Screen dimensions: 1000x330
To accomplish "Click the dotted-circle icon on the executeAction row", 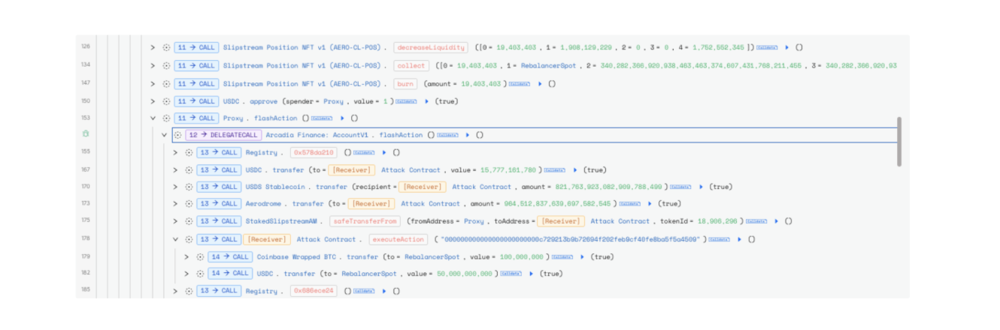I will [189, 239].
